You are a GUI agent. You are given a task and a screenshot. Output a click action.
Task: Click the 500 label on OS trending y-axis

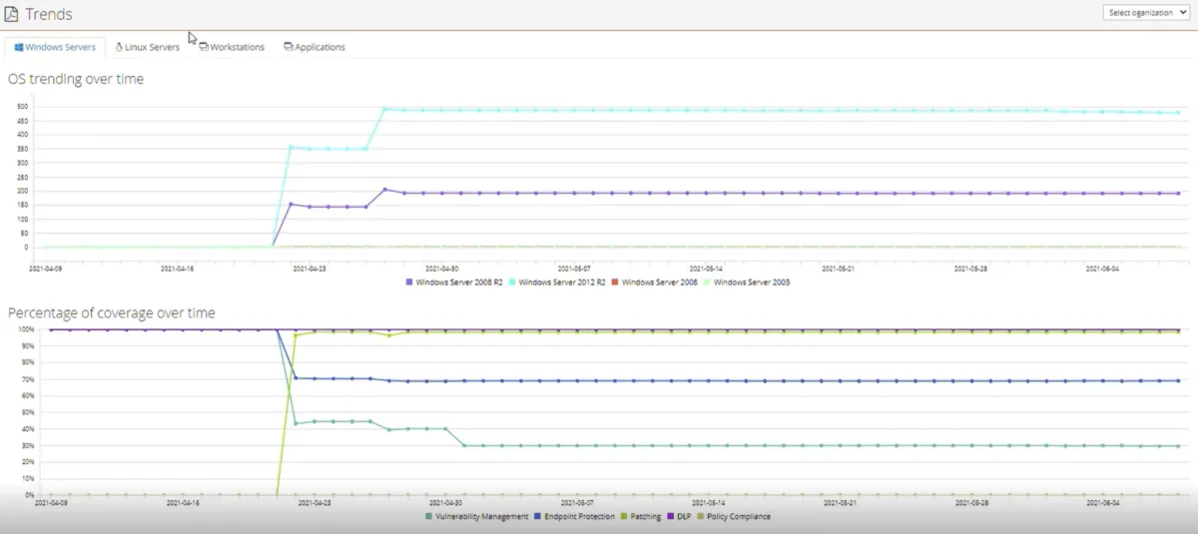(x=22, y=106)
